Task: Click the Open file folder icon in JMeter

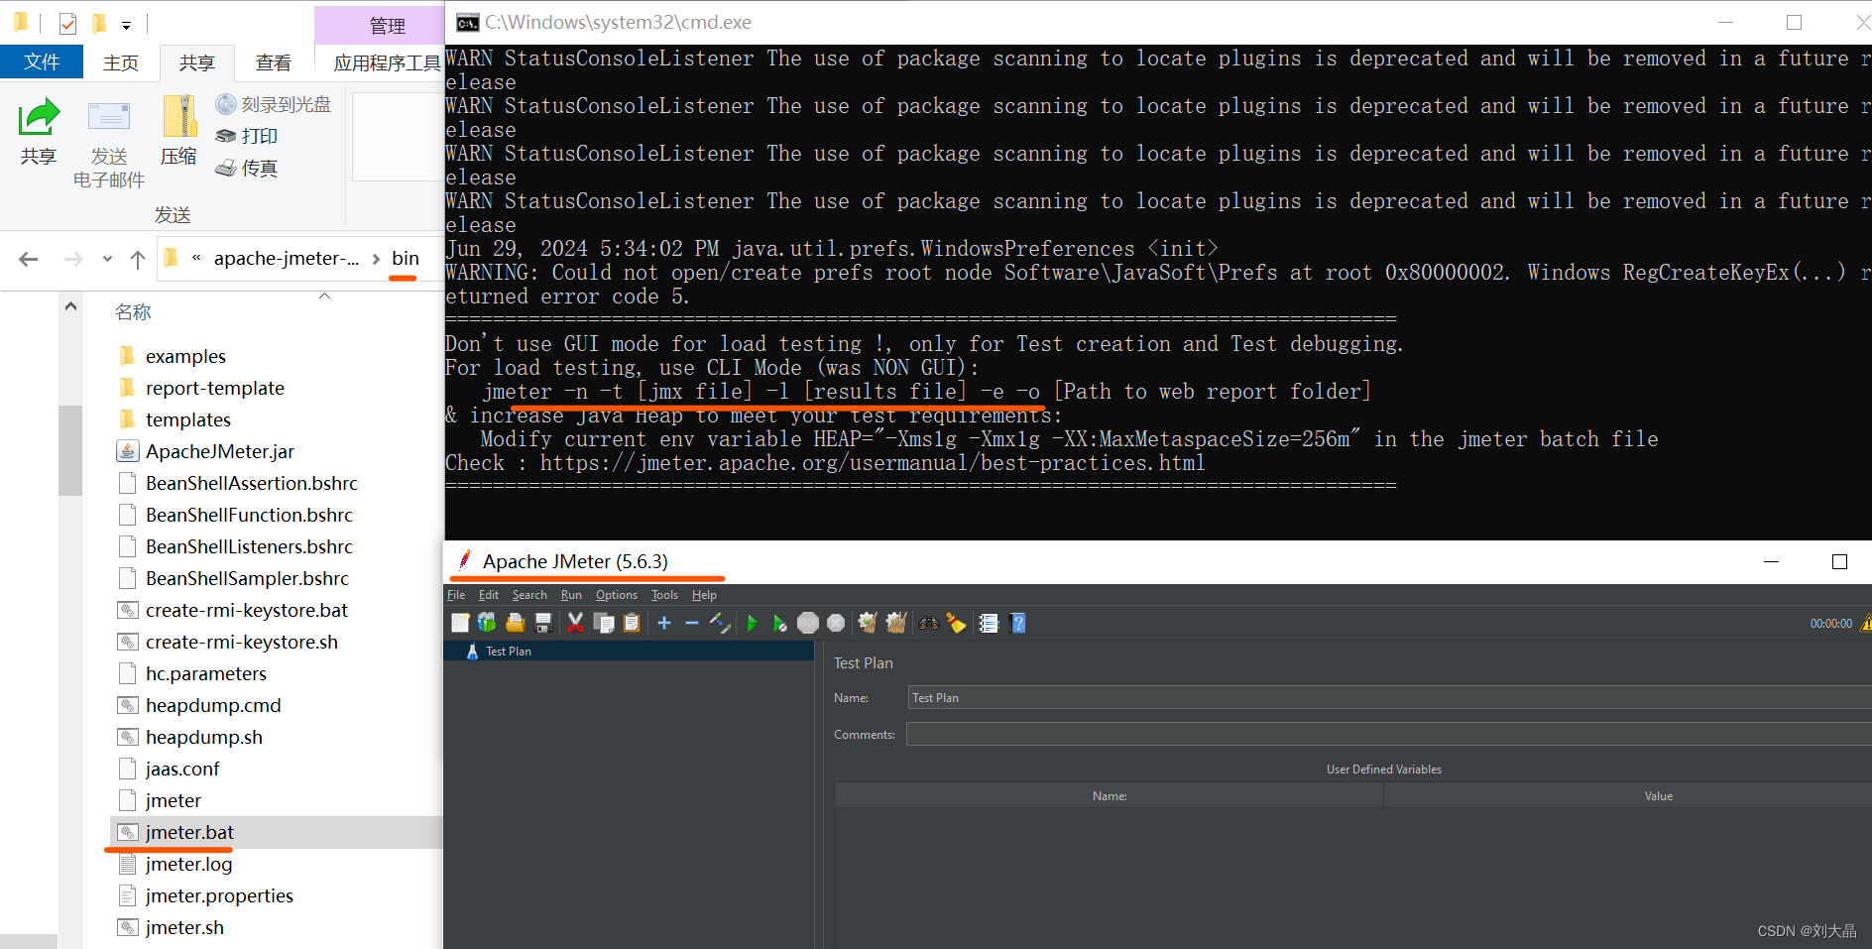Action: click(x=515, y=623)
